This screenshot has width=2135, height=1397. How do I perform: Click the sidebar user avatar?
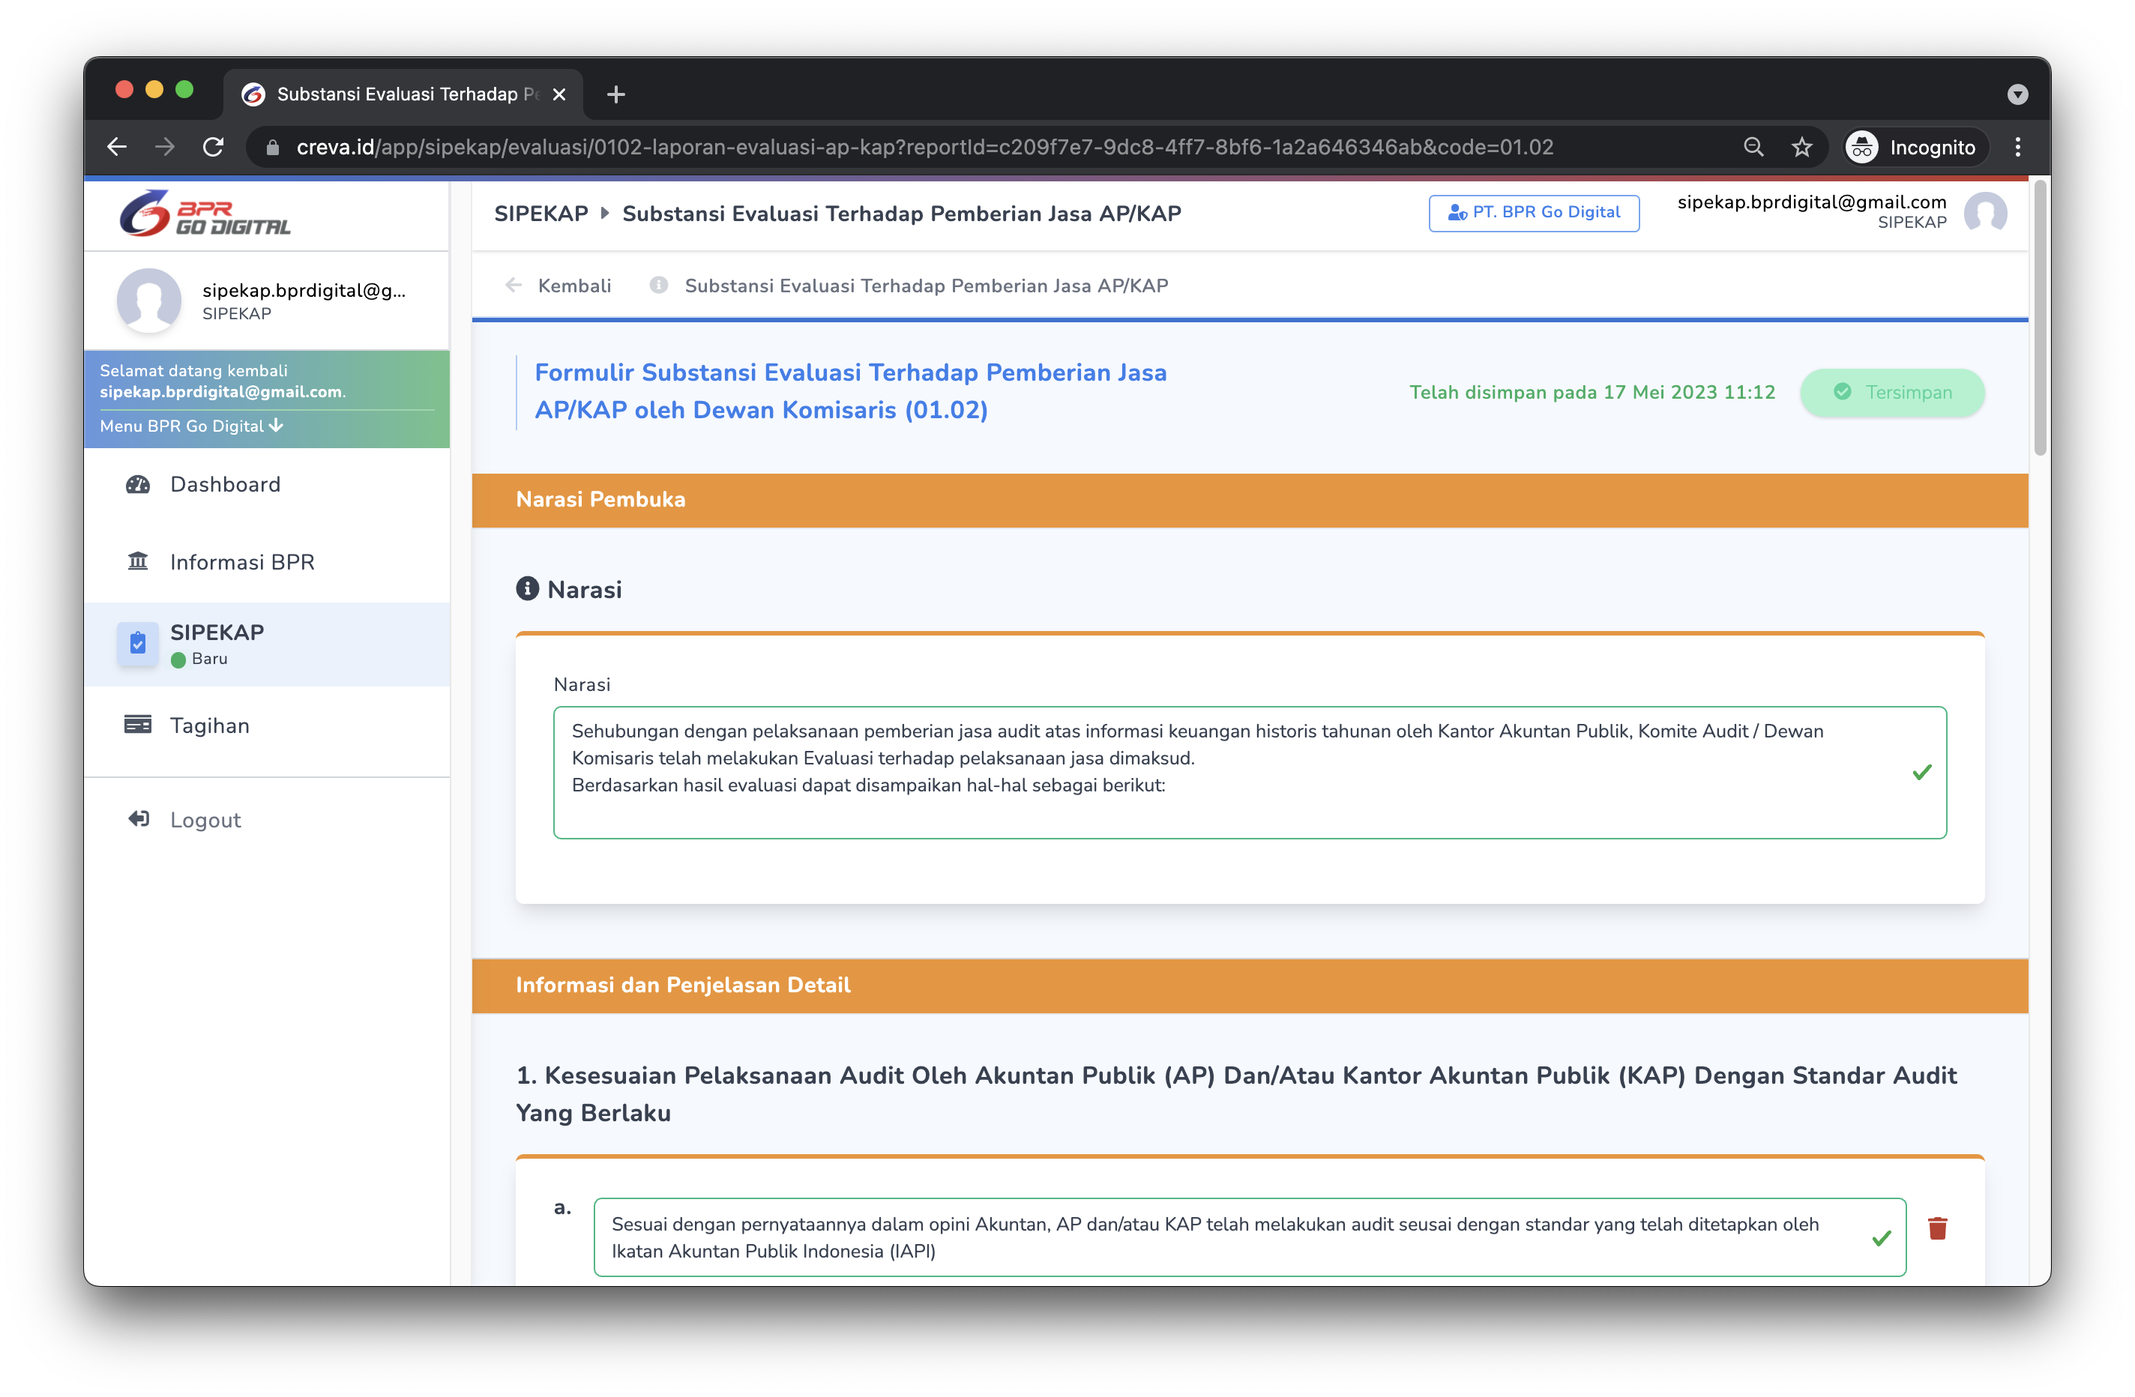click(149, 301)
